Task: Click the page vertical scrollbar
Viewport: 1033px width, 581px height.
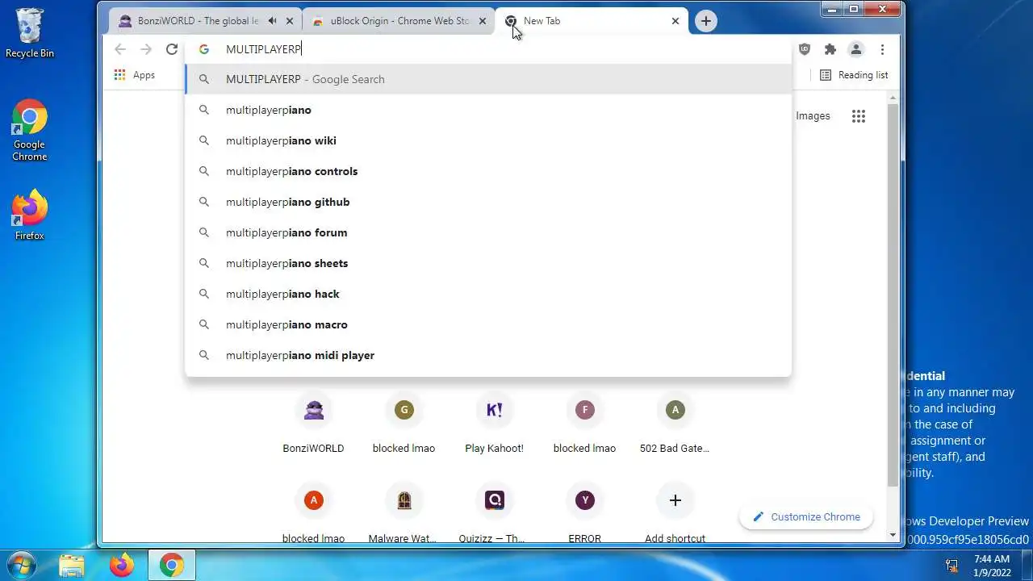Action: [893, 294]
